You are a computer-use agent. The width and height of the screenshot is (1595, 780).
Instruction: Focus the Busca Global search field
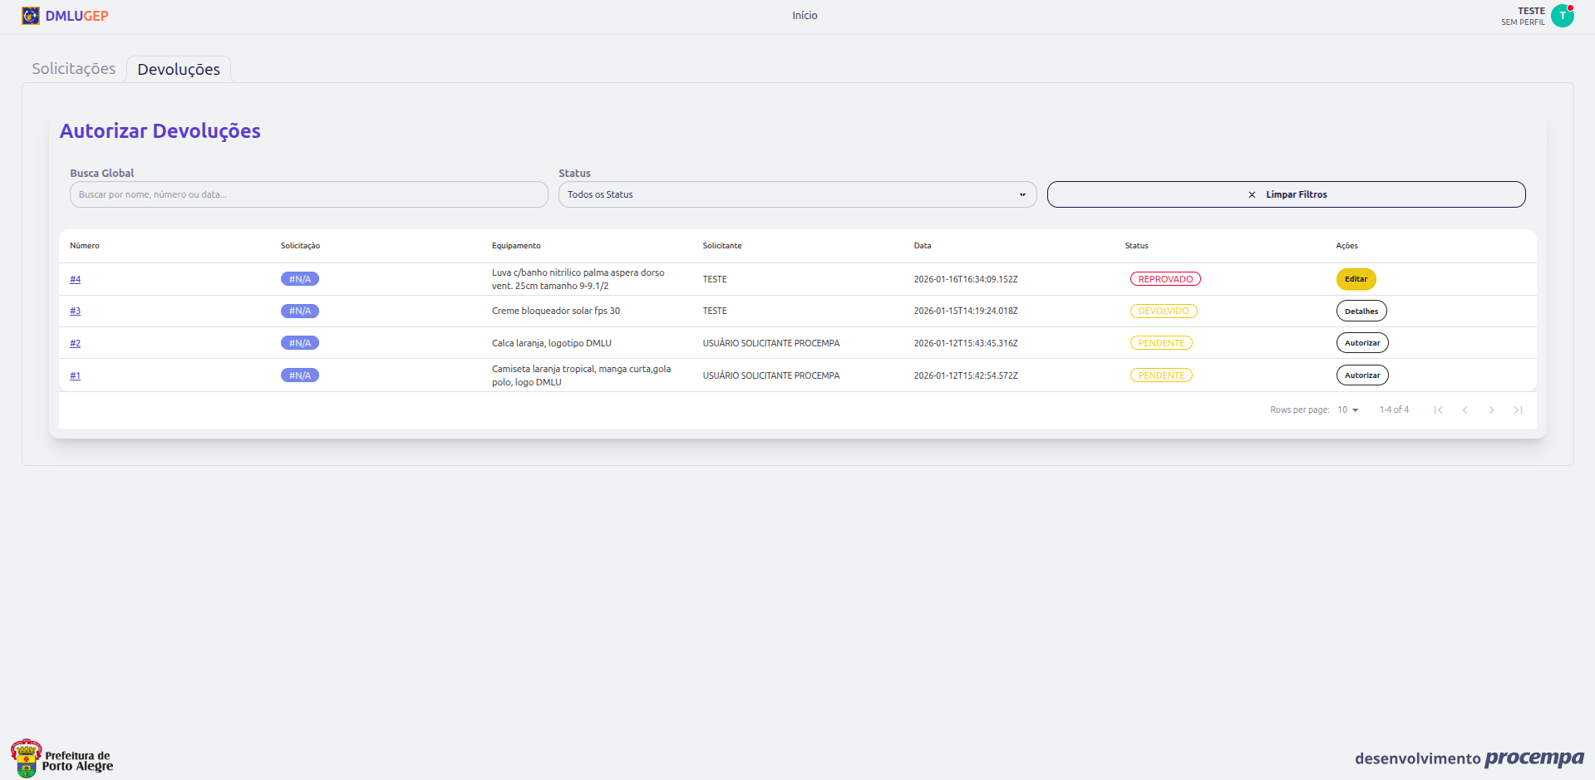pyautogui.click(x=308, y=194)
